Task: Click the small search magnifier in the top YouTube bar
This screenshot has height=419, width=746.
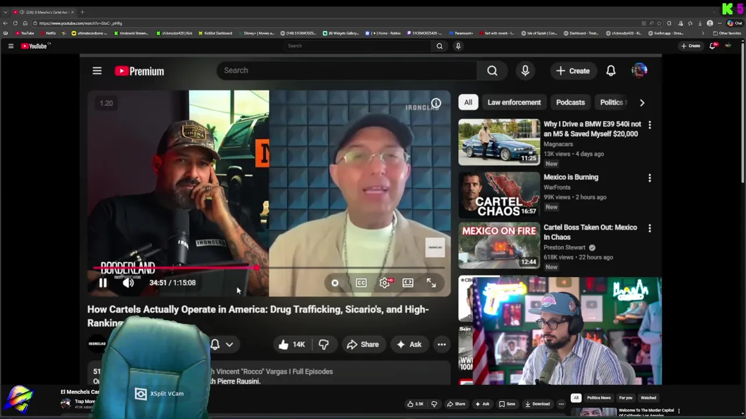Action: (439, 46)
